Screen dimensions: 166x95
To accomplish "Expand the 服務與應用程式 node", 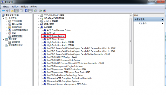I will click(4, 45).
